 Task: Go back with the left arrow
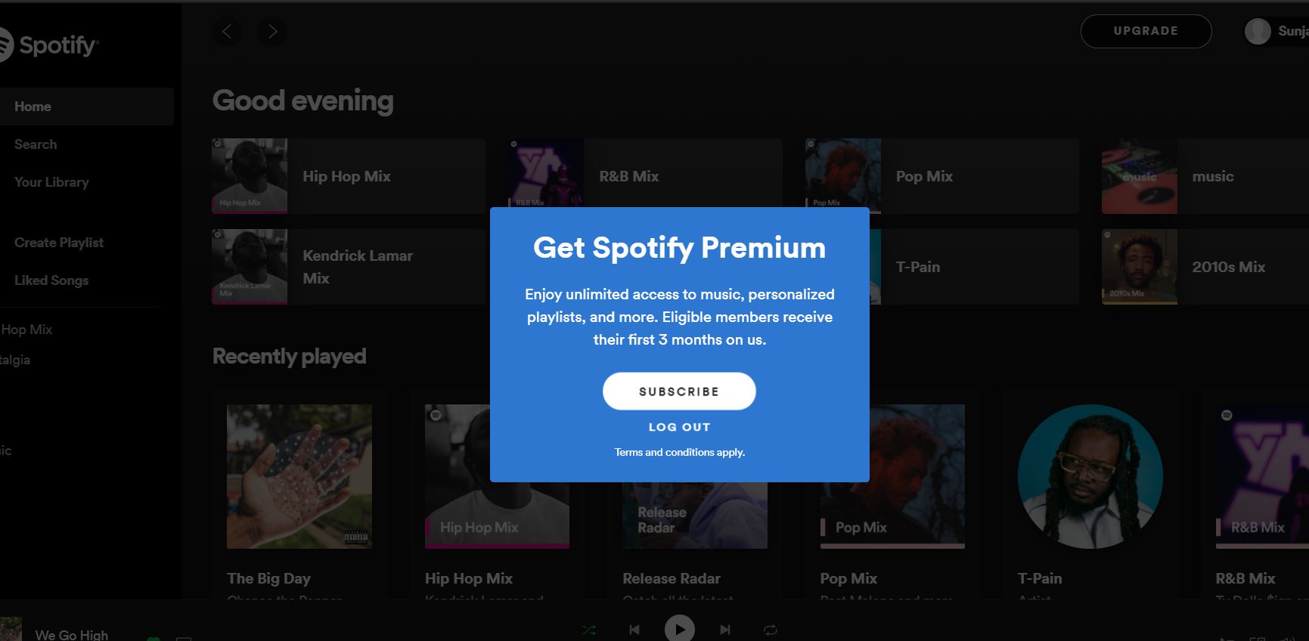point(227,32)
